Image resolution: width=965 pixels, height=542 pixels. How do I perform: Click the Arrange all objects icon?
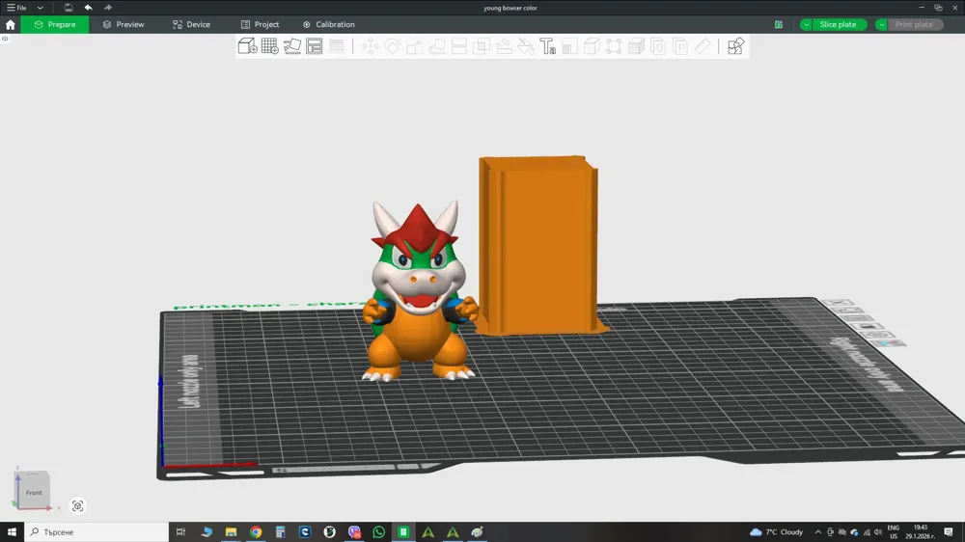[315, 46]
